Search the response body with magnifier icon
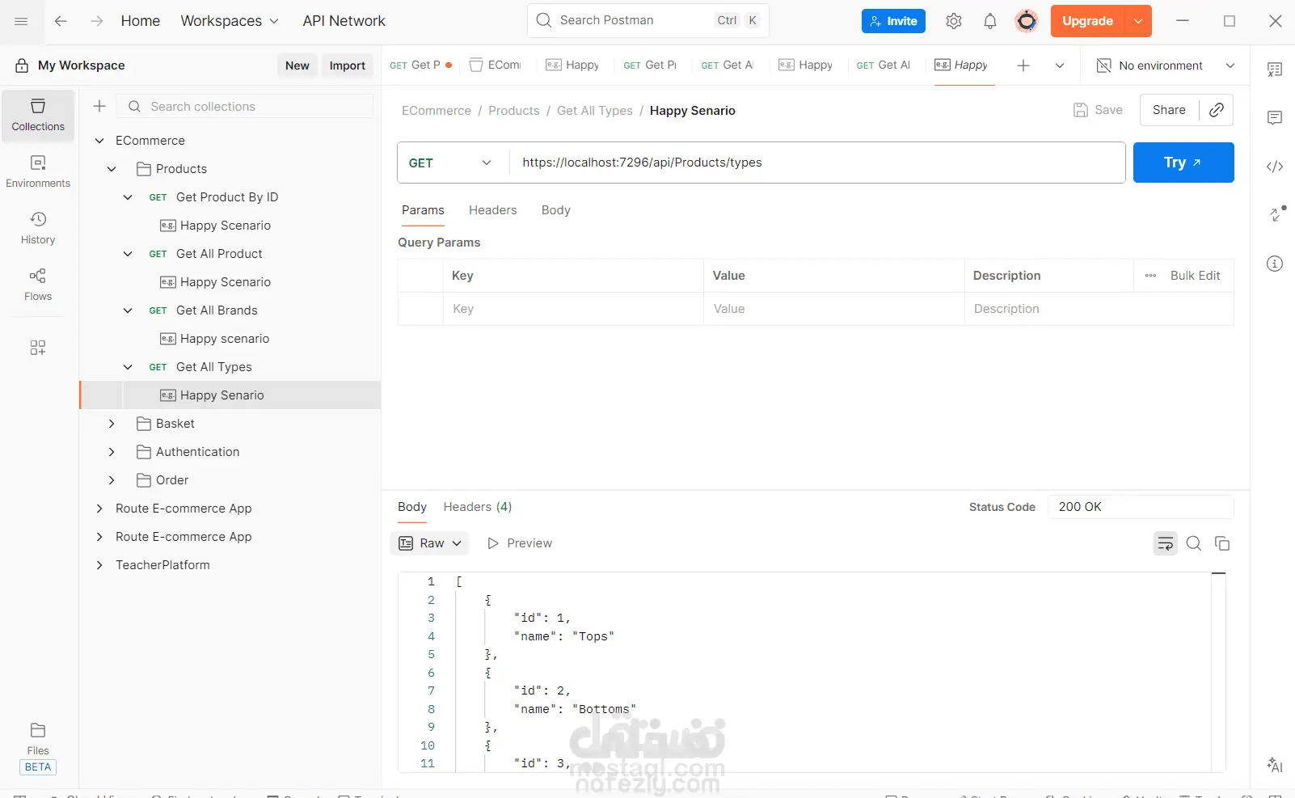Viewport: 1295px width, 798px height. 1194,543
